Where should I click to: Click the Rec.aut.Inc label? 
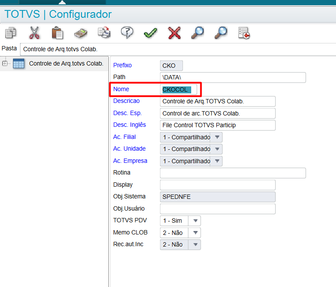(x=128, y=244)
